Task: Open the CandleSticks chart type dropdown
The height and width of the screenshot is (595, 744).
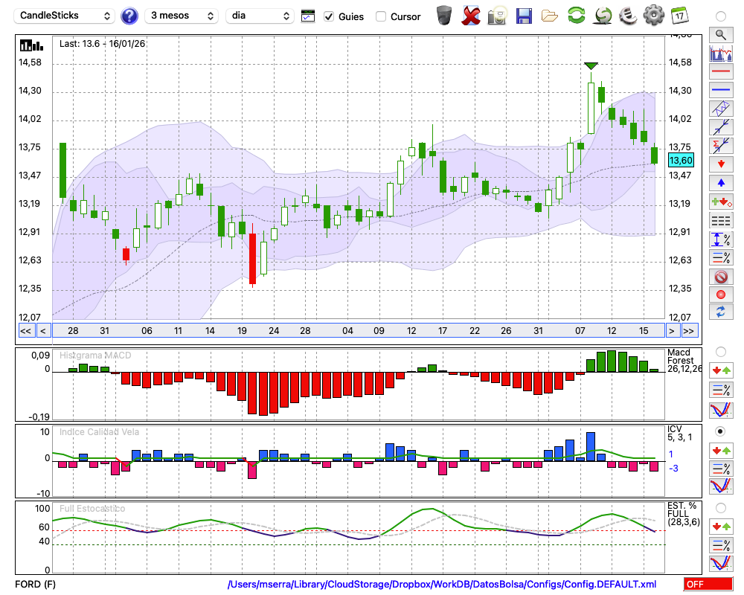Action: click(65, 16)
